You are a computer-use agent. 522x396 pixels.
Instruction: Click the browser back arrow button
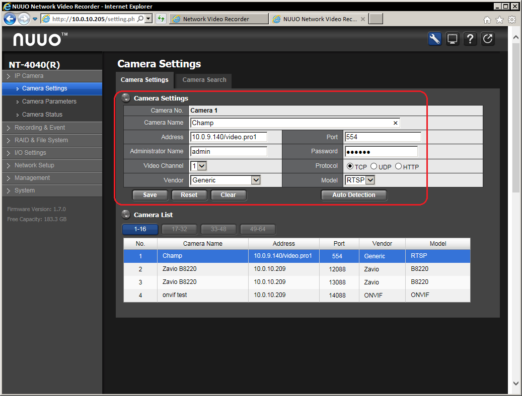10,19
